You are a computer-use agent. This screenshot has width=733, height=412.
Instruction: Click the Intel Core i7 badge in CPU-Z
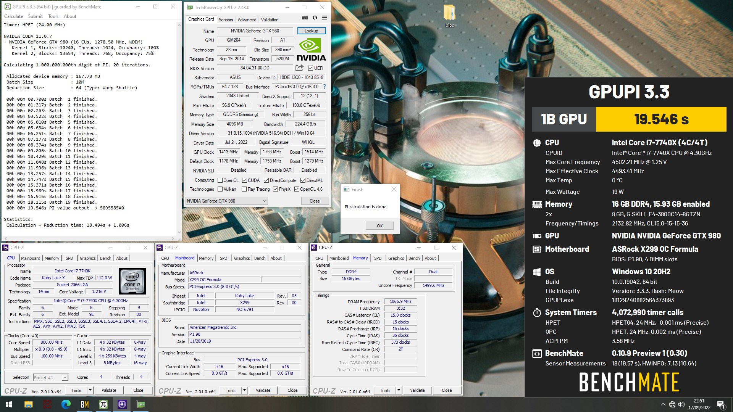coord(132,281)
